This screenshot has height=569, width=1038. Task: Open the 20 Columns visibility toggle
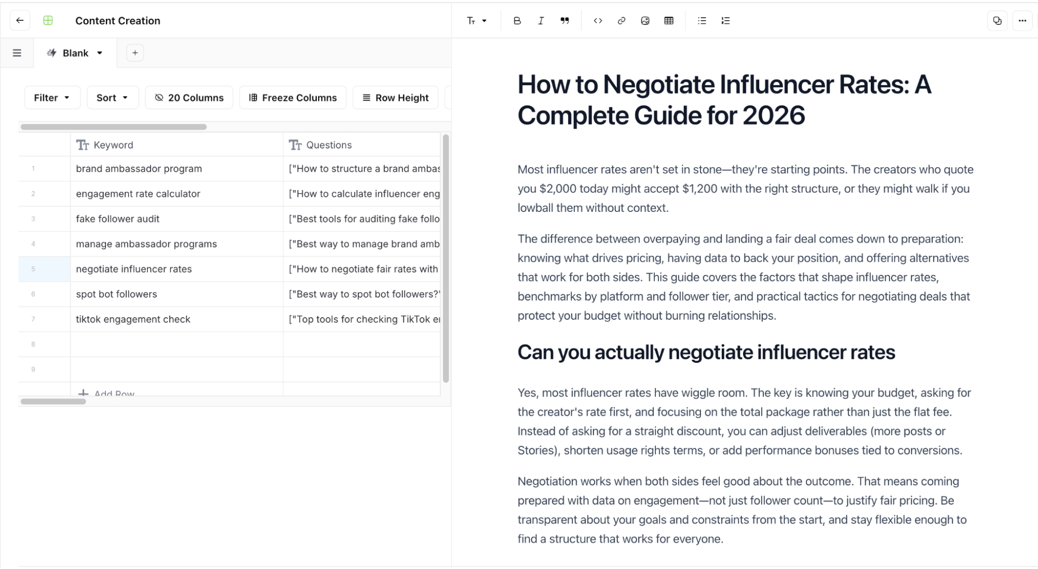189,98
